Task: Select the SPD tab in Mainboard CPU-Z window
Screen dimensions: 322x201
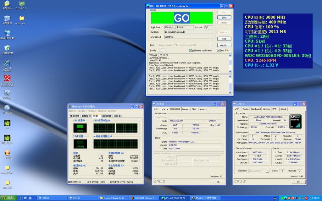Action: (194, 109)
